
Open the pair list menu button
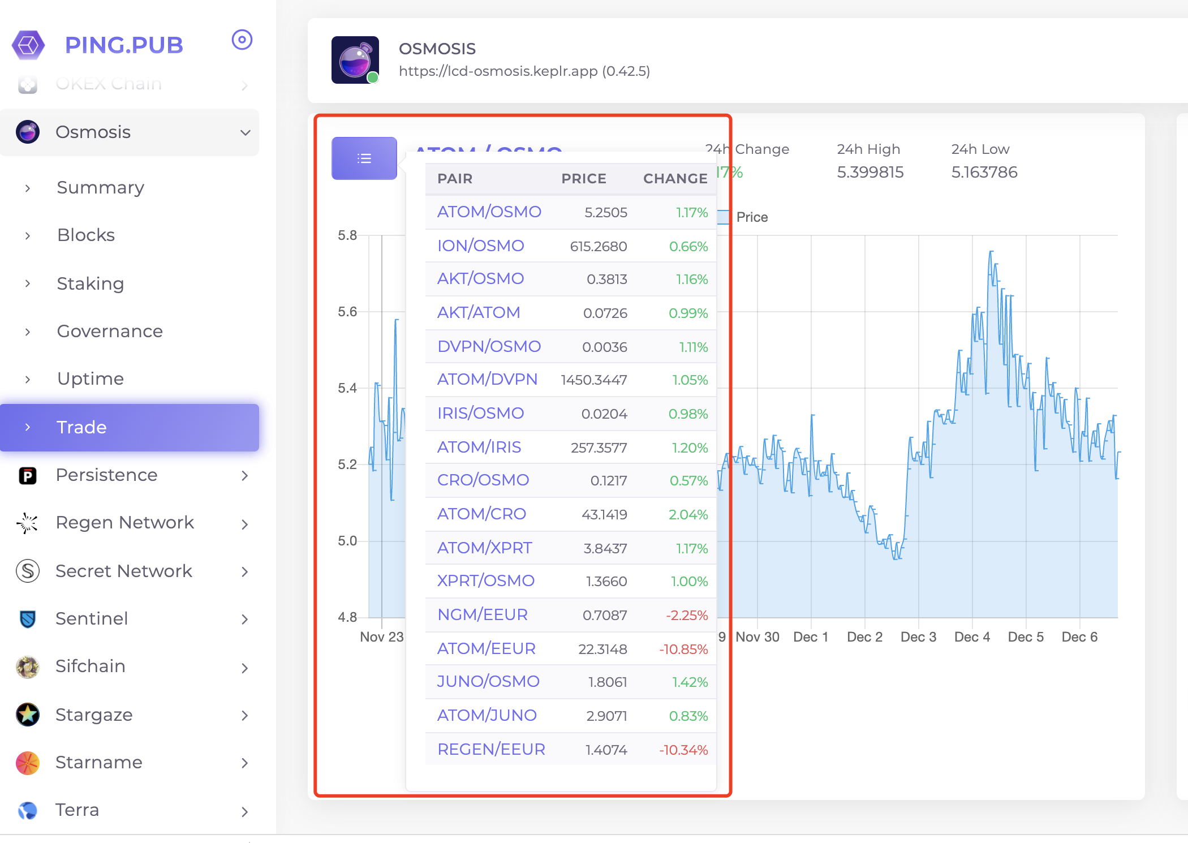coord(364,158)
